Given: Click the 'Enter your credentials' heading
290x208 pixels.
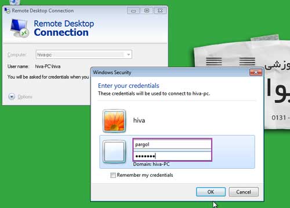Looking at the screenshot, I should (x=129, y=86).
